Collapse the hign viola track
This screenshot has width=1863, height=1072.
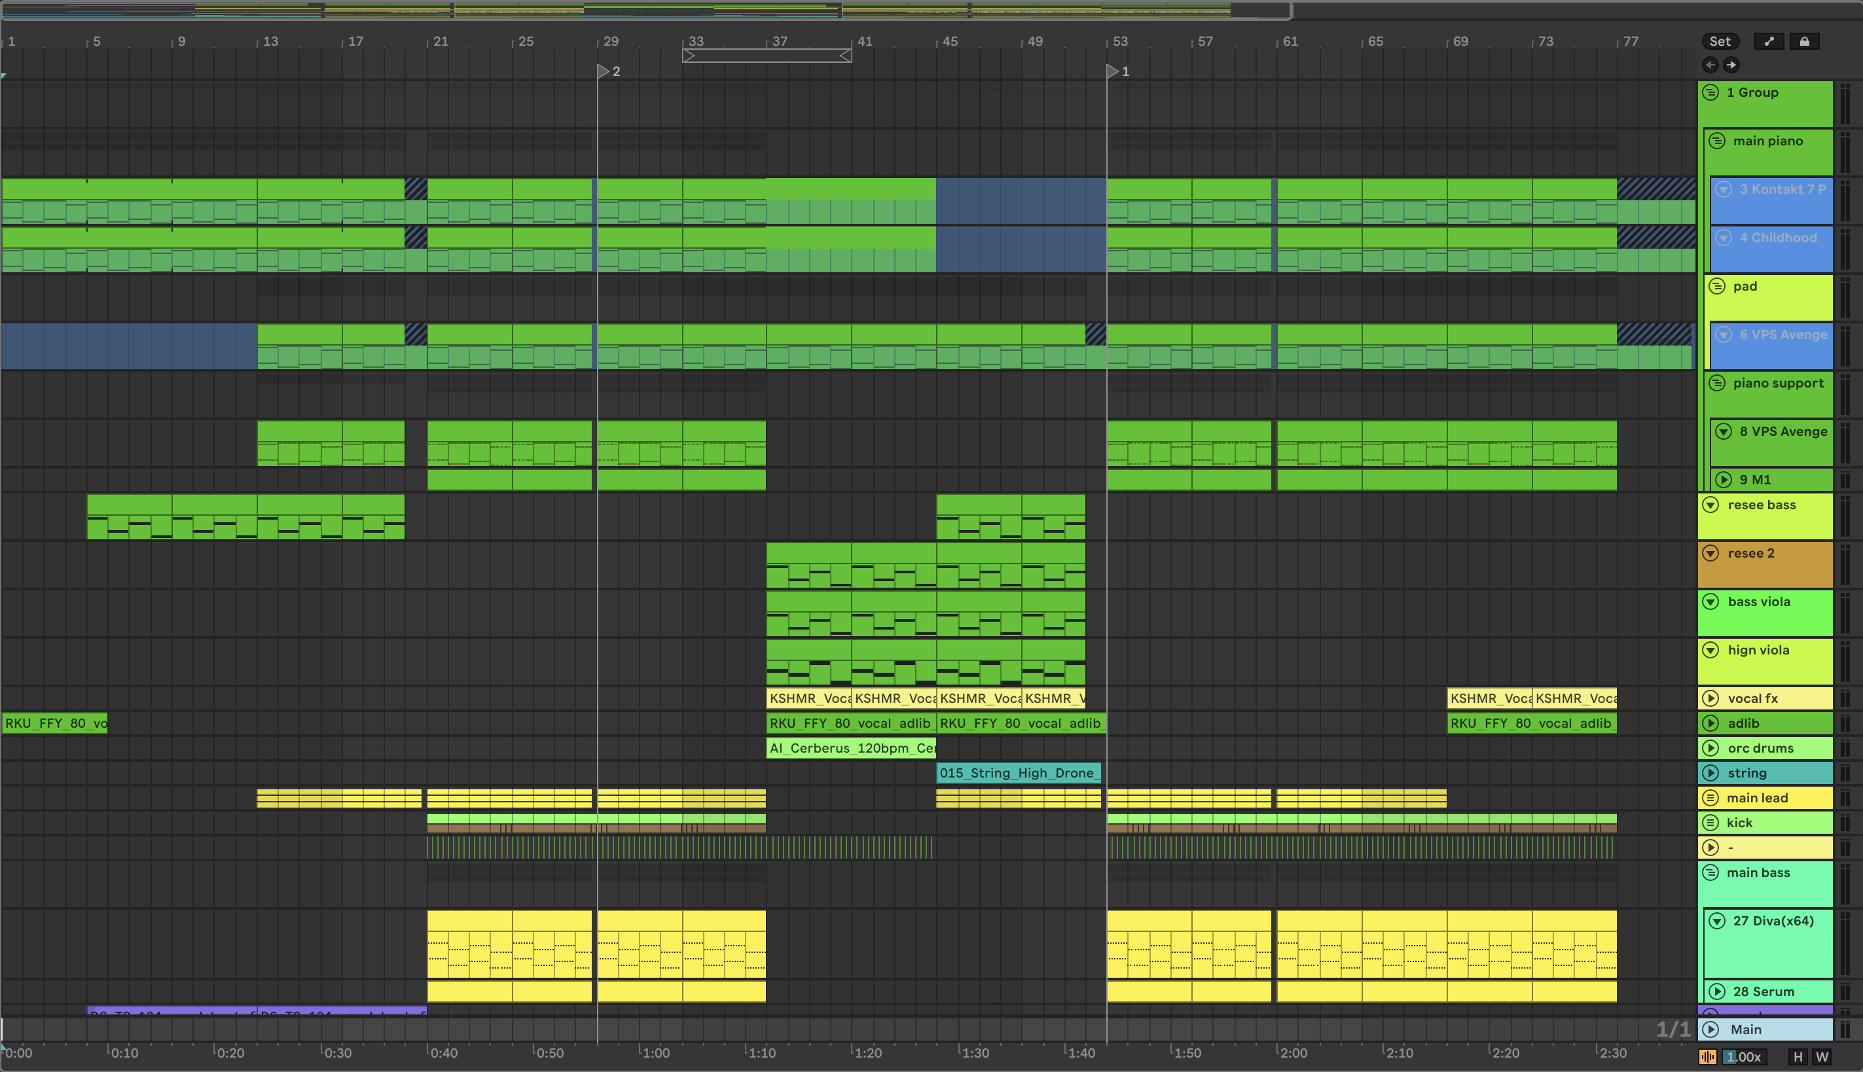tap(1711, 651)
